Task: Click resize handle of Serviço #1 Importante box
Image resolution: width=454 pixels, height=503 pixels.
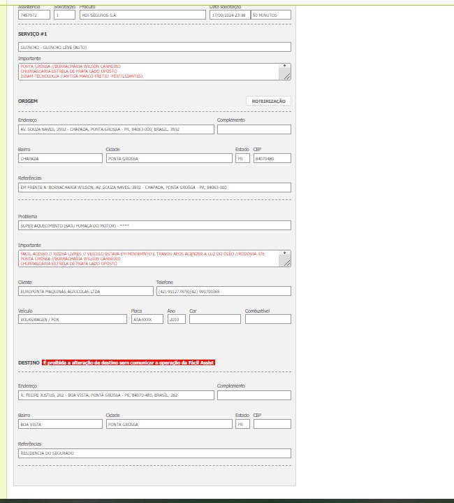Action: tap(286, 76)
